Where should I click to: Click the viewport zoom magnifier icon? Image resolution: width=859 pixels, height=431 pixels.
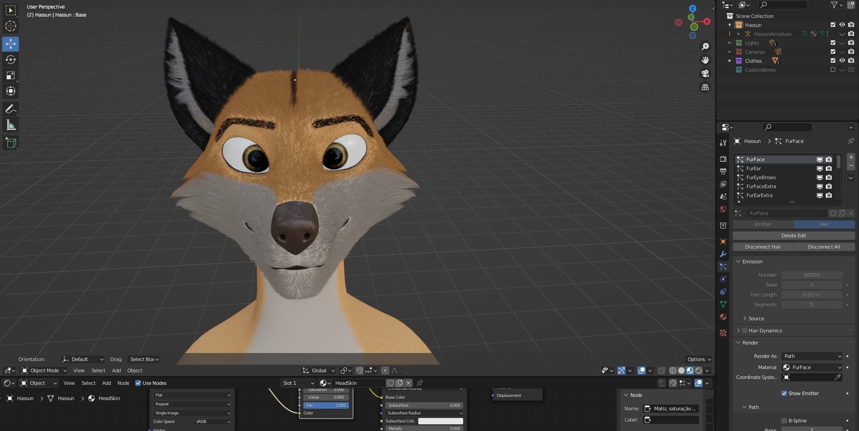pos(705,47)
